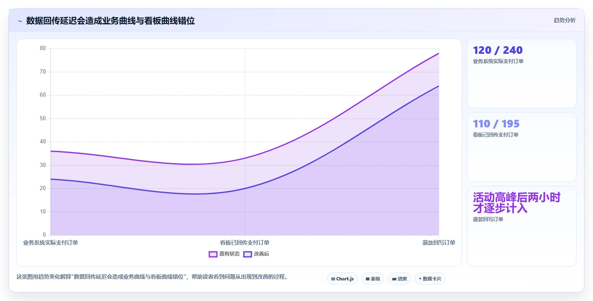The image size is (593, 301).
Task: Click the 趋势分析 label in header
Action: [564, 20]
